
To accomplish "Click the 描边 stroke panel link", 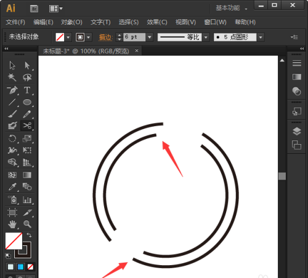I will [x=105, y=38].
